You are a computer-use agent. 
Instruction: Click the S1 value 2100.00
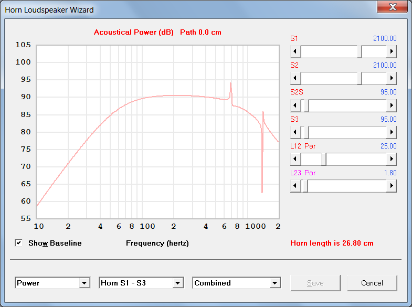[385, 39]
